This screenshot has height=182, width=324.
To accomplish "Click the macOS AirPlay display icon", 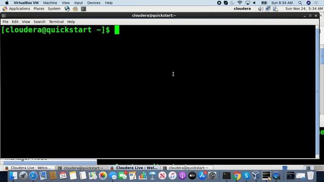I will 248,3.
